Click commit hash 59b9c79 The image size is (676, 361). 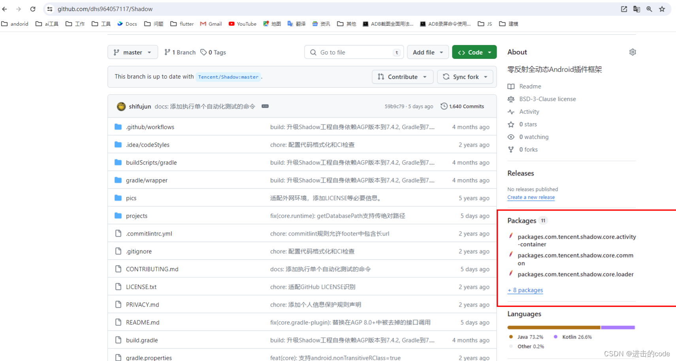tap(394, 107)
